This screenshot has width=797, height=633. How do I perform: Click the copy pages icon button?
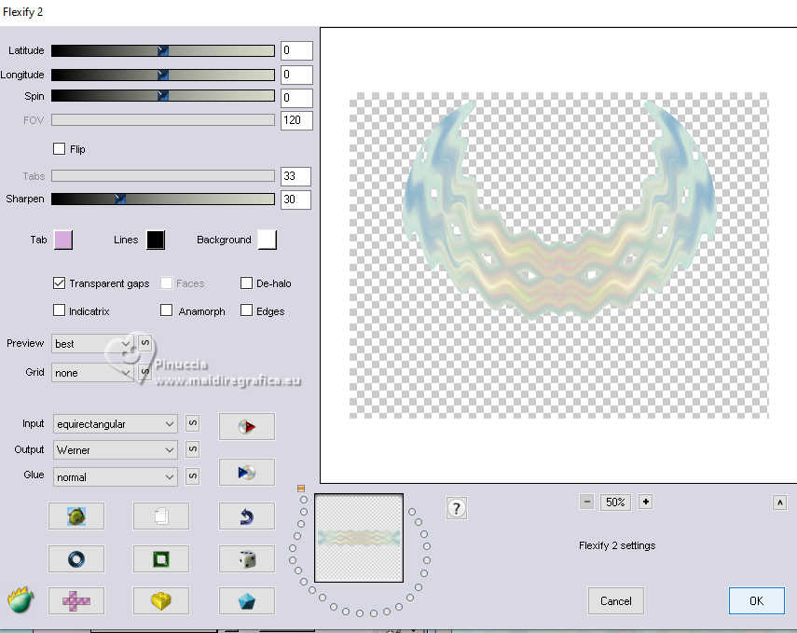click(x=161, y=516)
